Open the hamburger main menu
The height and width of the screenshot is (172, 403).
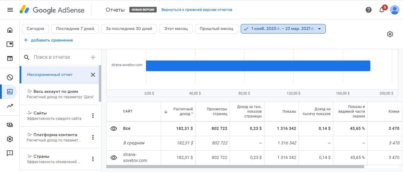[10, 10]
